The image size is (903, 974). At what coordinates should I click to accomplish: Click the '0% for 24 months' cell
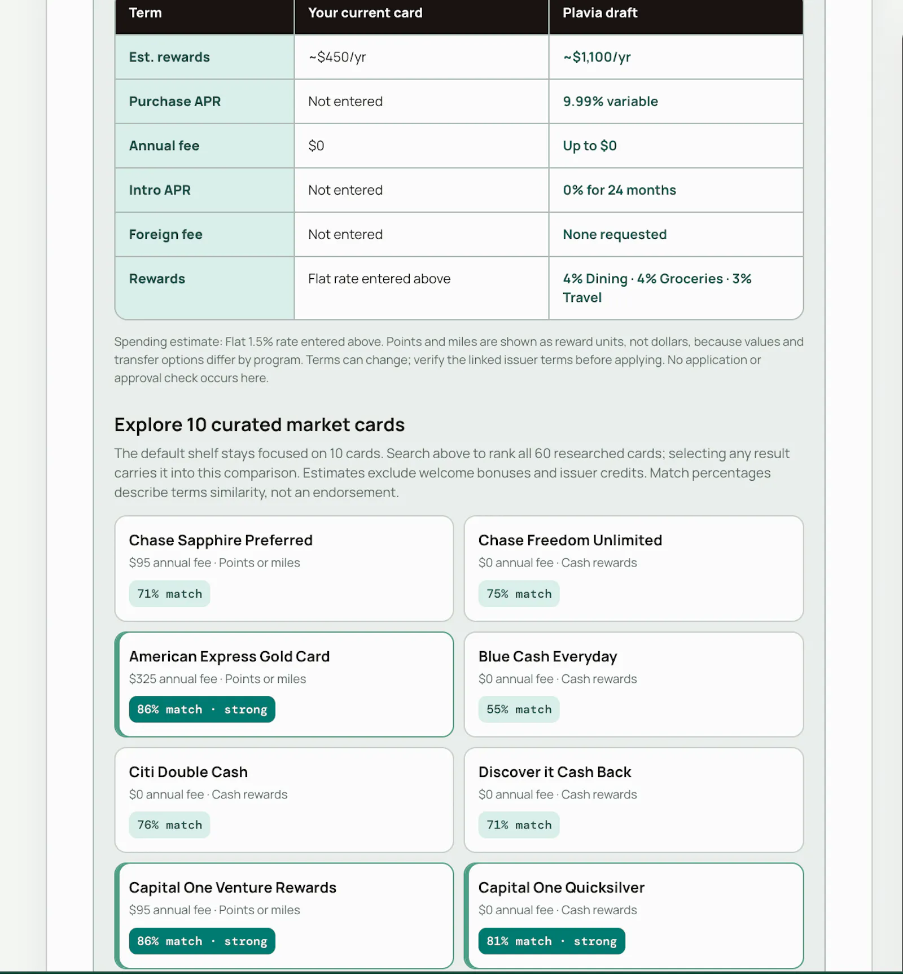point(676,190)
